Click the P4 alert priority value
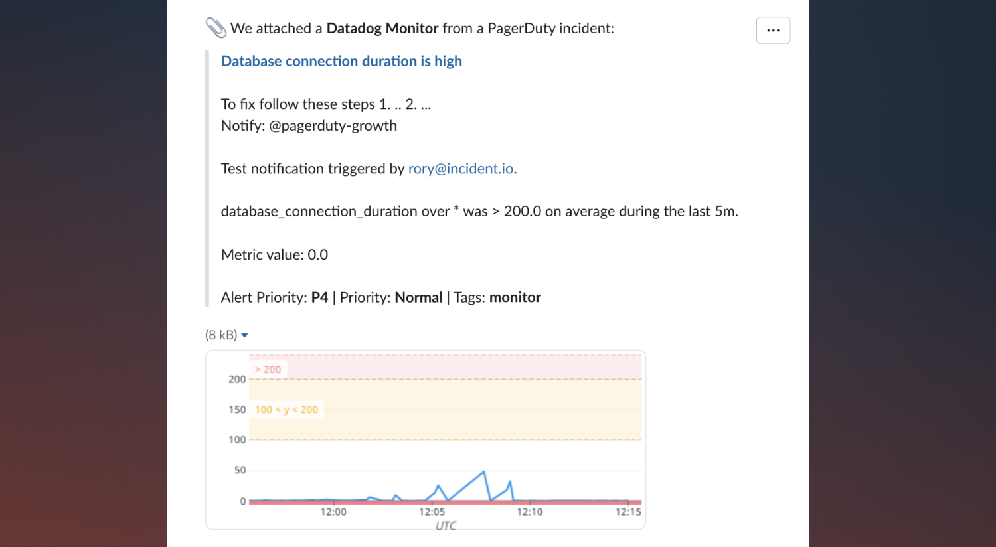This screenshot has width=996, height=547. [319, 297]
